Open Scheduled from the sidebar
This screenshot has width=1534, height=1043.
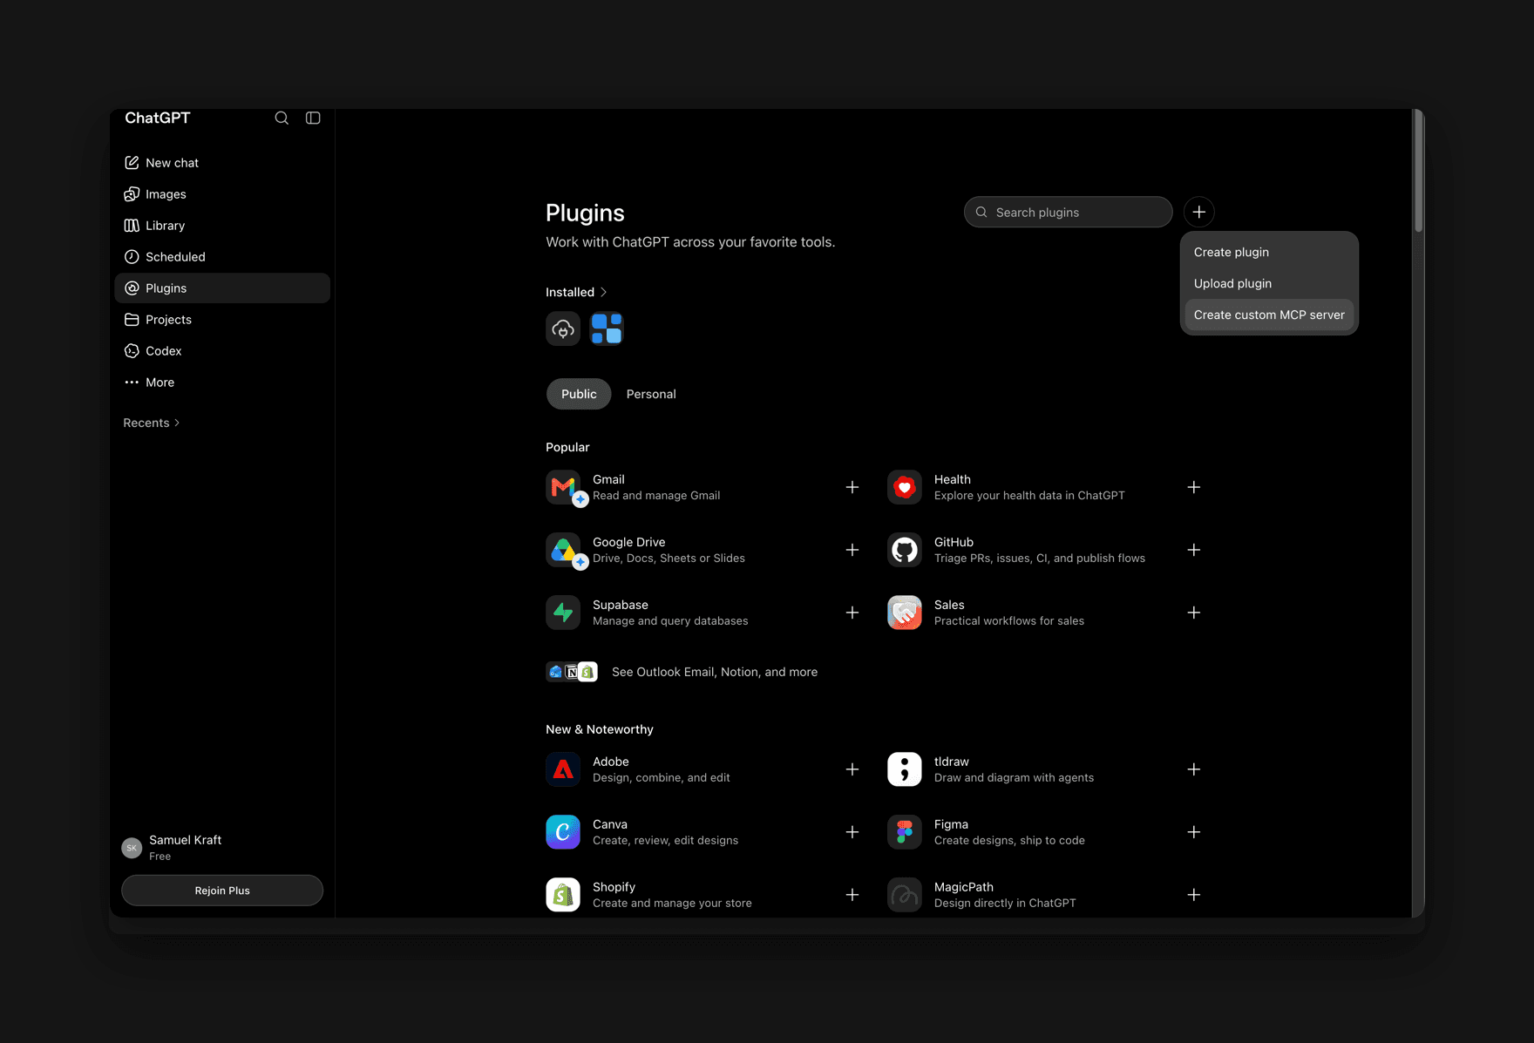click(222, 257)
